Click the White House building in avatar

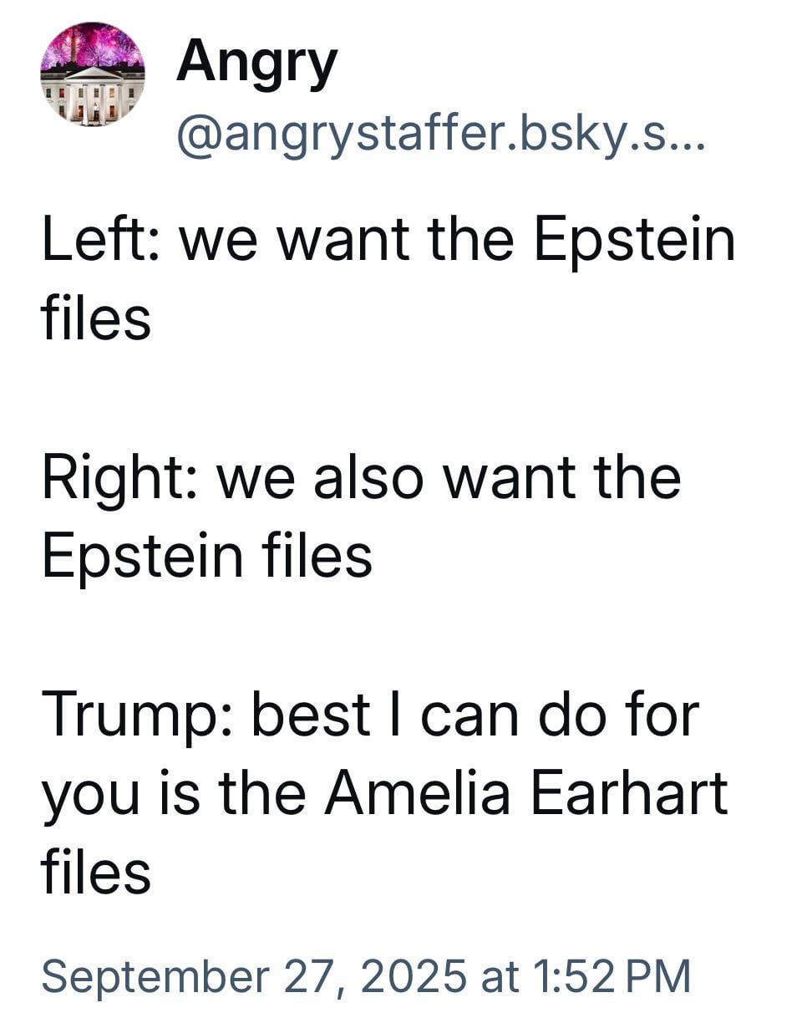tap(92, 95)
